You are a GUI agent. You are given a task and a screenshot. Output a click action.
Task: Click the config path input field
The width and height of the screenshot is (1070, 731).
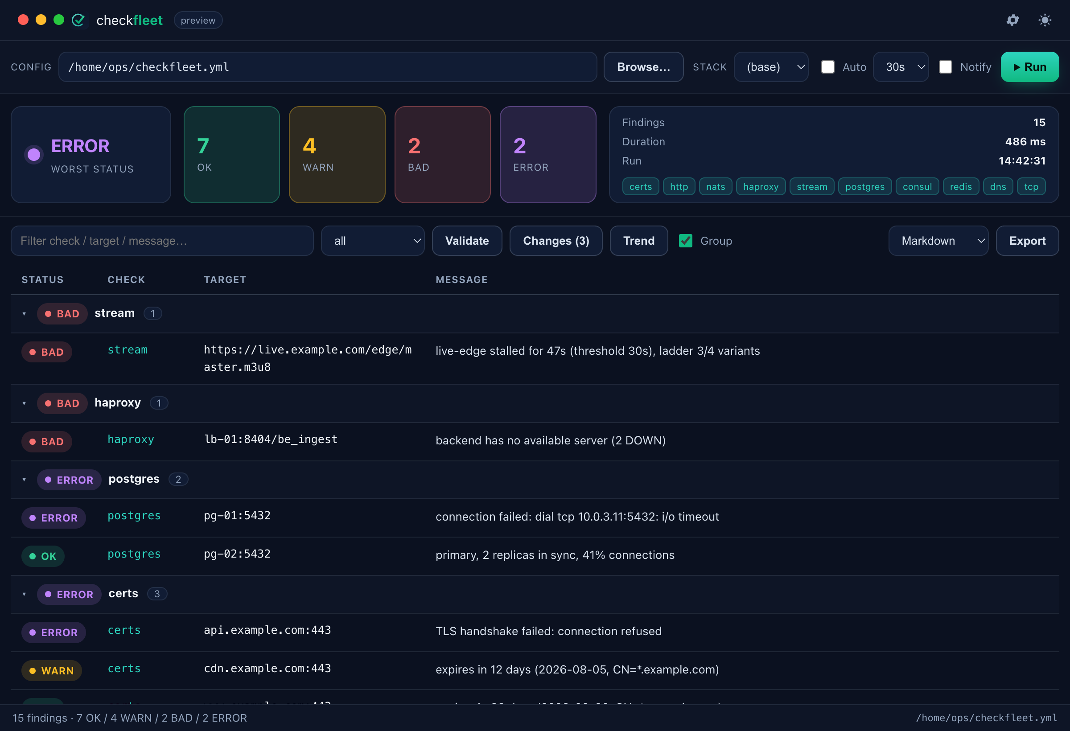click(327, 67)
